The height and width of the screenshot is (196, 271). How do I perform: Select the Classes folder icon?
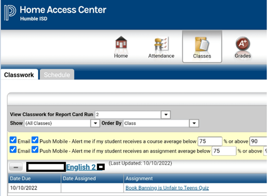pyautogui.click(x=202, y=45)
